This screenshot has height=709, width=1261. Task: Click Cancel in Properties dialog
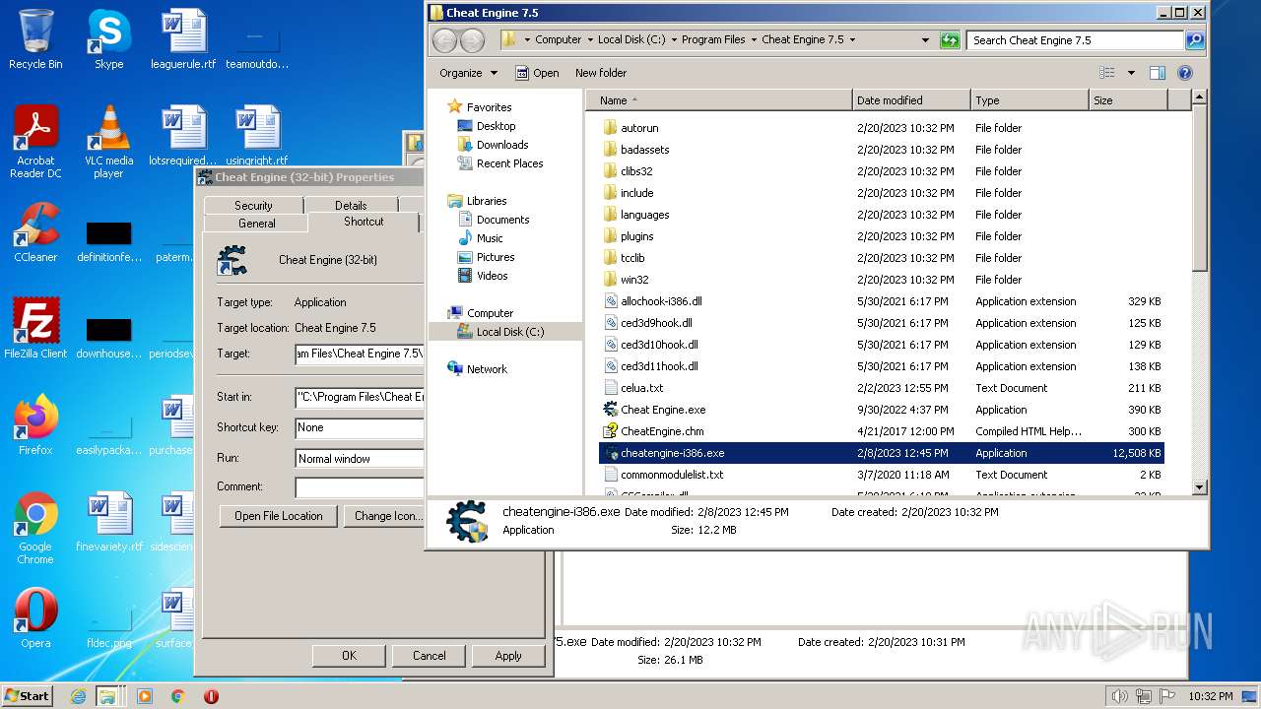coord(429,656)
